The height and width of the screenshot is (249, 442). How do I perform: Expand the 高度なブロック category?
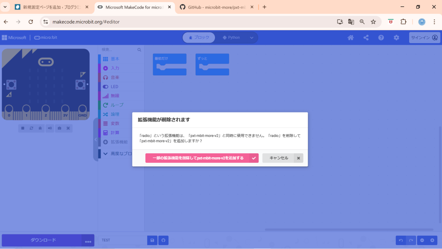click(121, 154)
